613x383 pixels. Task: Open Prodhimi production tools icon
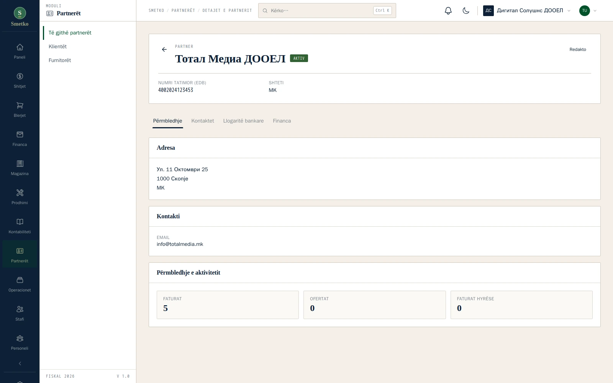pyautogui.click(x=20, y=193)
